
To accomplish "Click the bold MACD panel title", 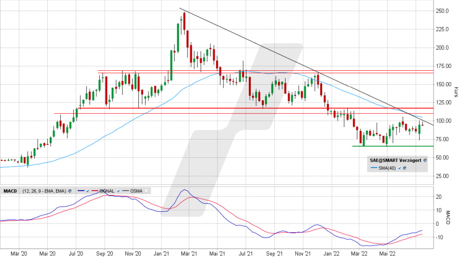I will [10, 191].
